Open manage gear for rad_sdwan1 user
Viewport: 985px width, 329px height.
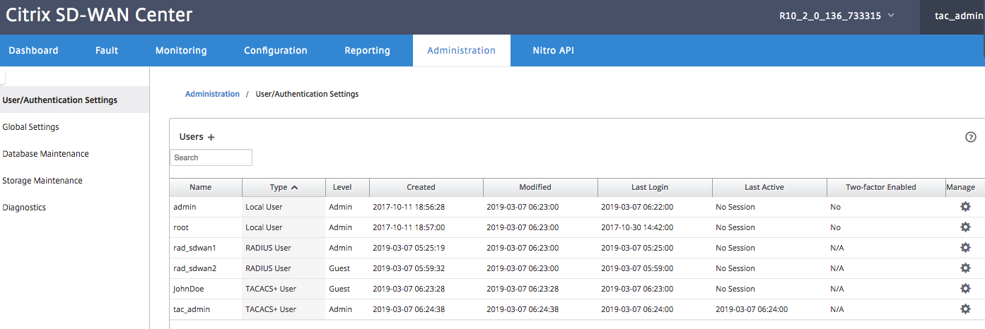click(965, 248)
